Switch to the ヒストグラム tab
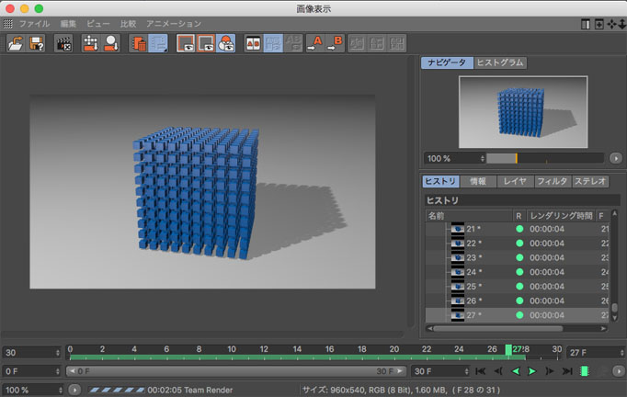627x397 pixels. point(500,62)
